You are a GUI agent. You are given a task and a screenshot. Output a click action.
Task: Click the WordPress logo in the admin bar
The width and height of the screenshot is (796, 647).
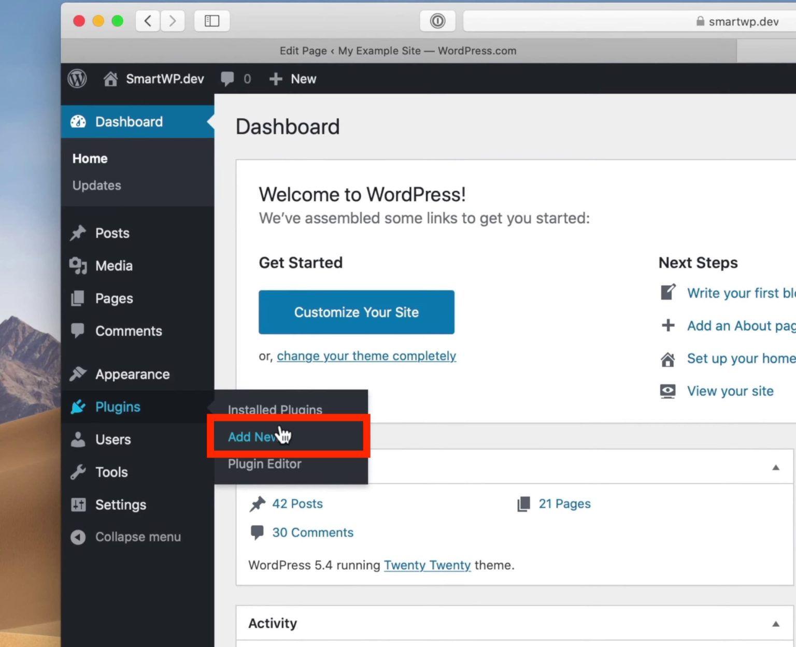(x=77, y=78)
